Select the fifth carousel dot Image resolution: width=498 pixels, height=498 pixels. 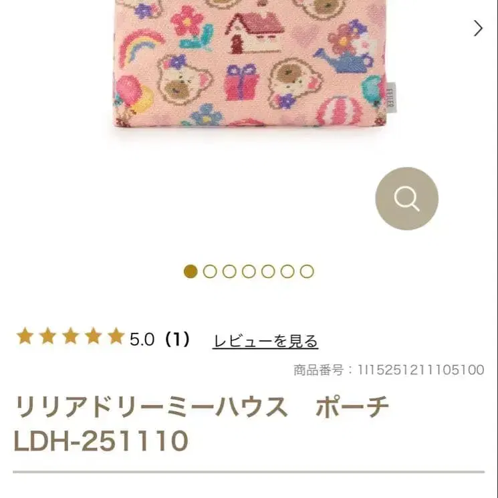268,271
